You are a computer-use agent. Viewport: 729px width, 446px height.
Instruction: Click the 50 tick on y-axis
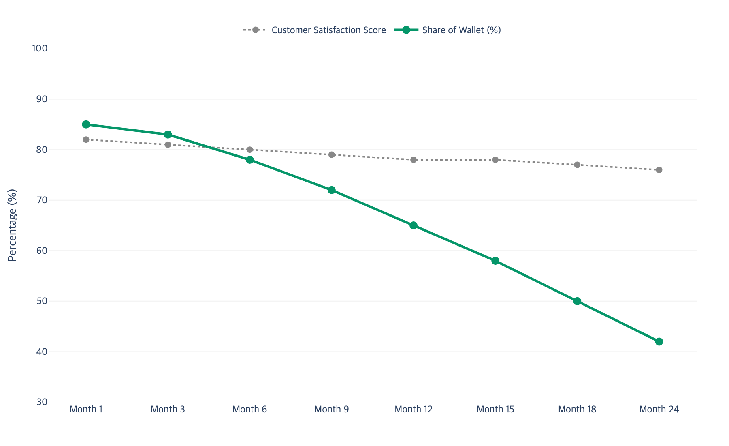[42, 301]
